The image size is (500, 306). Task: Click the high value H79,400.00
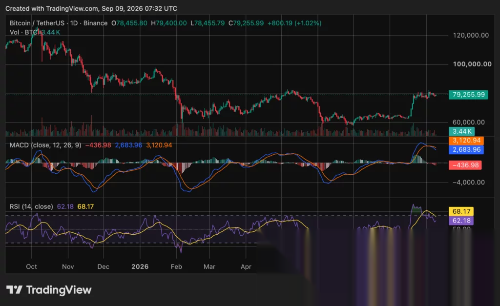(x=168, y=23)
